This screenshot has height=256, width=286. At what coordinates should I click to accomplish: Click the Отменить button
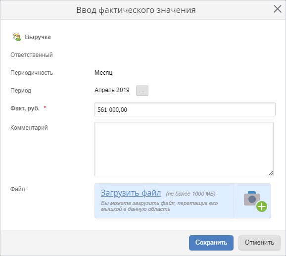click(259, 243)
